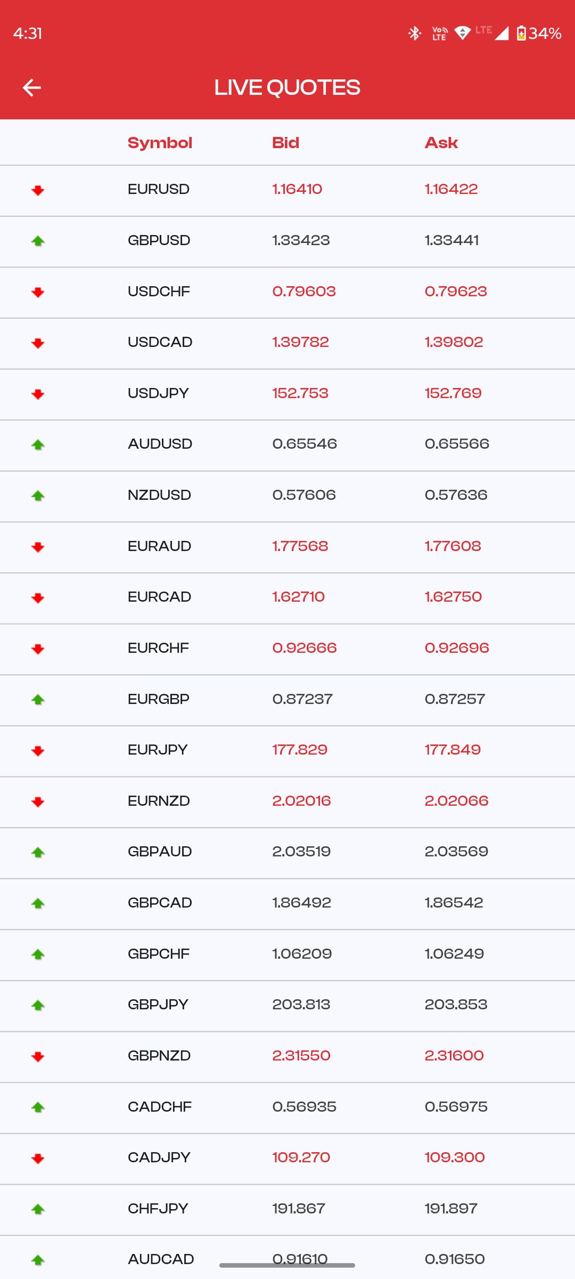Select the CADJPY symbol label
Viewport: 575px width, 1279px height.
click(x=159, y=1157)
